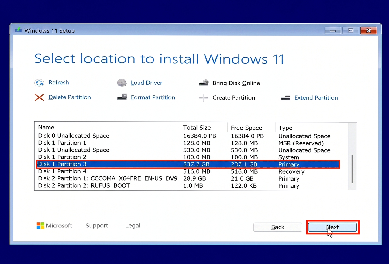Click the partition list vertical scrollbar thumb
The width and height of the screenshot is (389, 264).
click(352, 169)
